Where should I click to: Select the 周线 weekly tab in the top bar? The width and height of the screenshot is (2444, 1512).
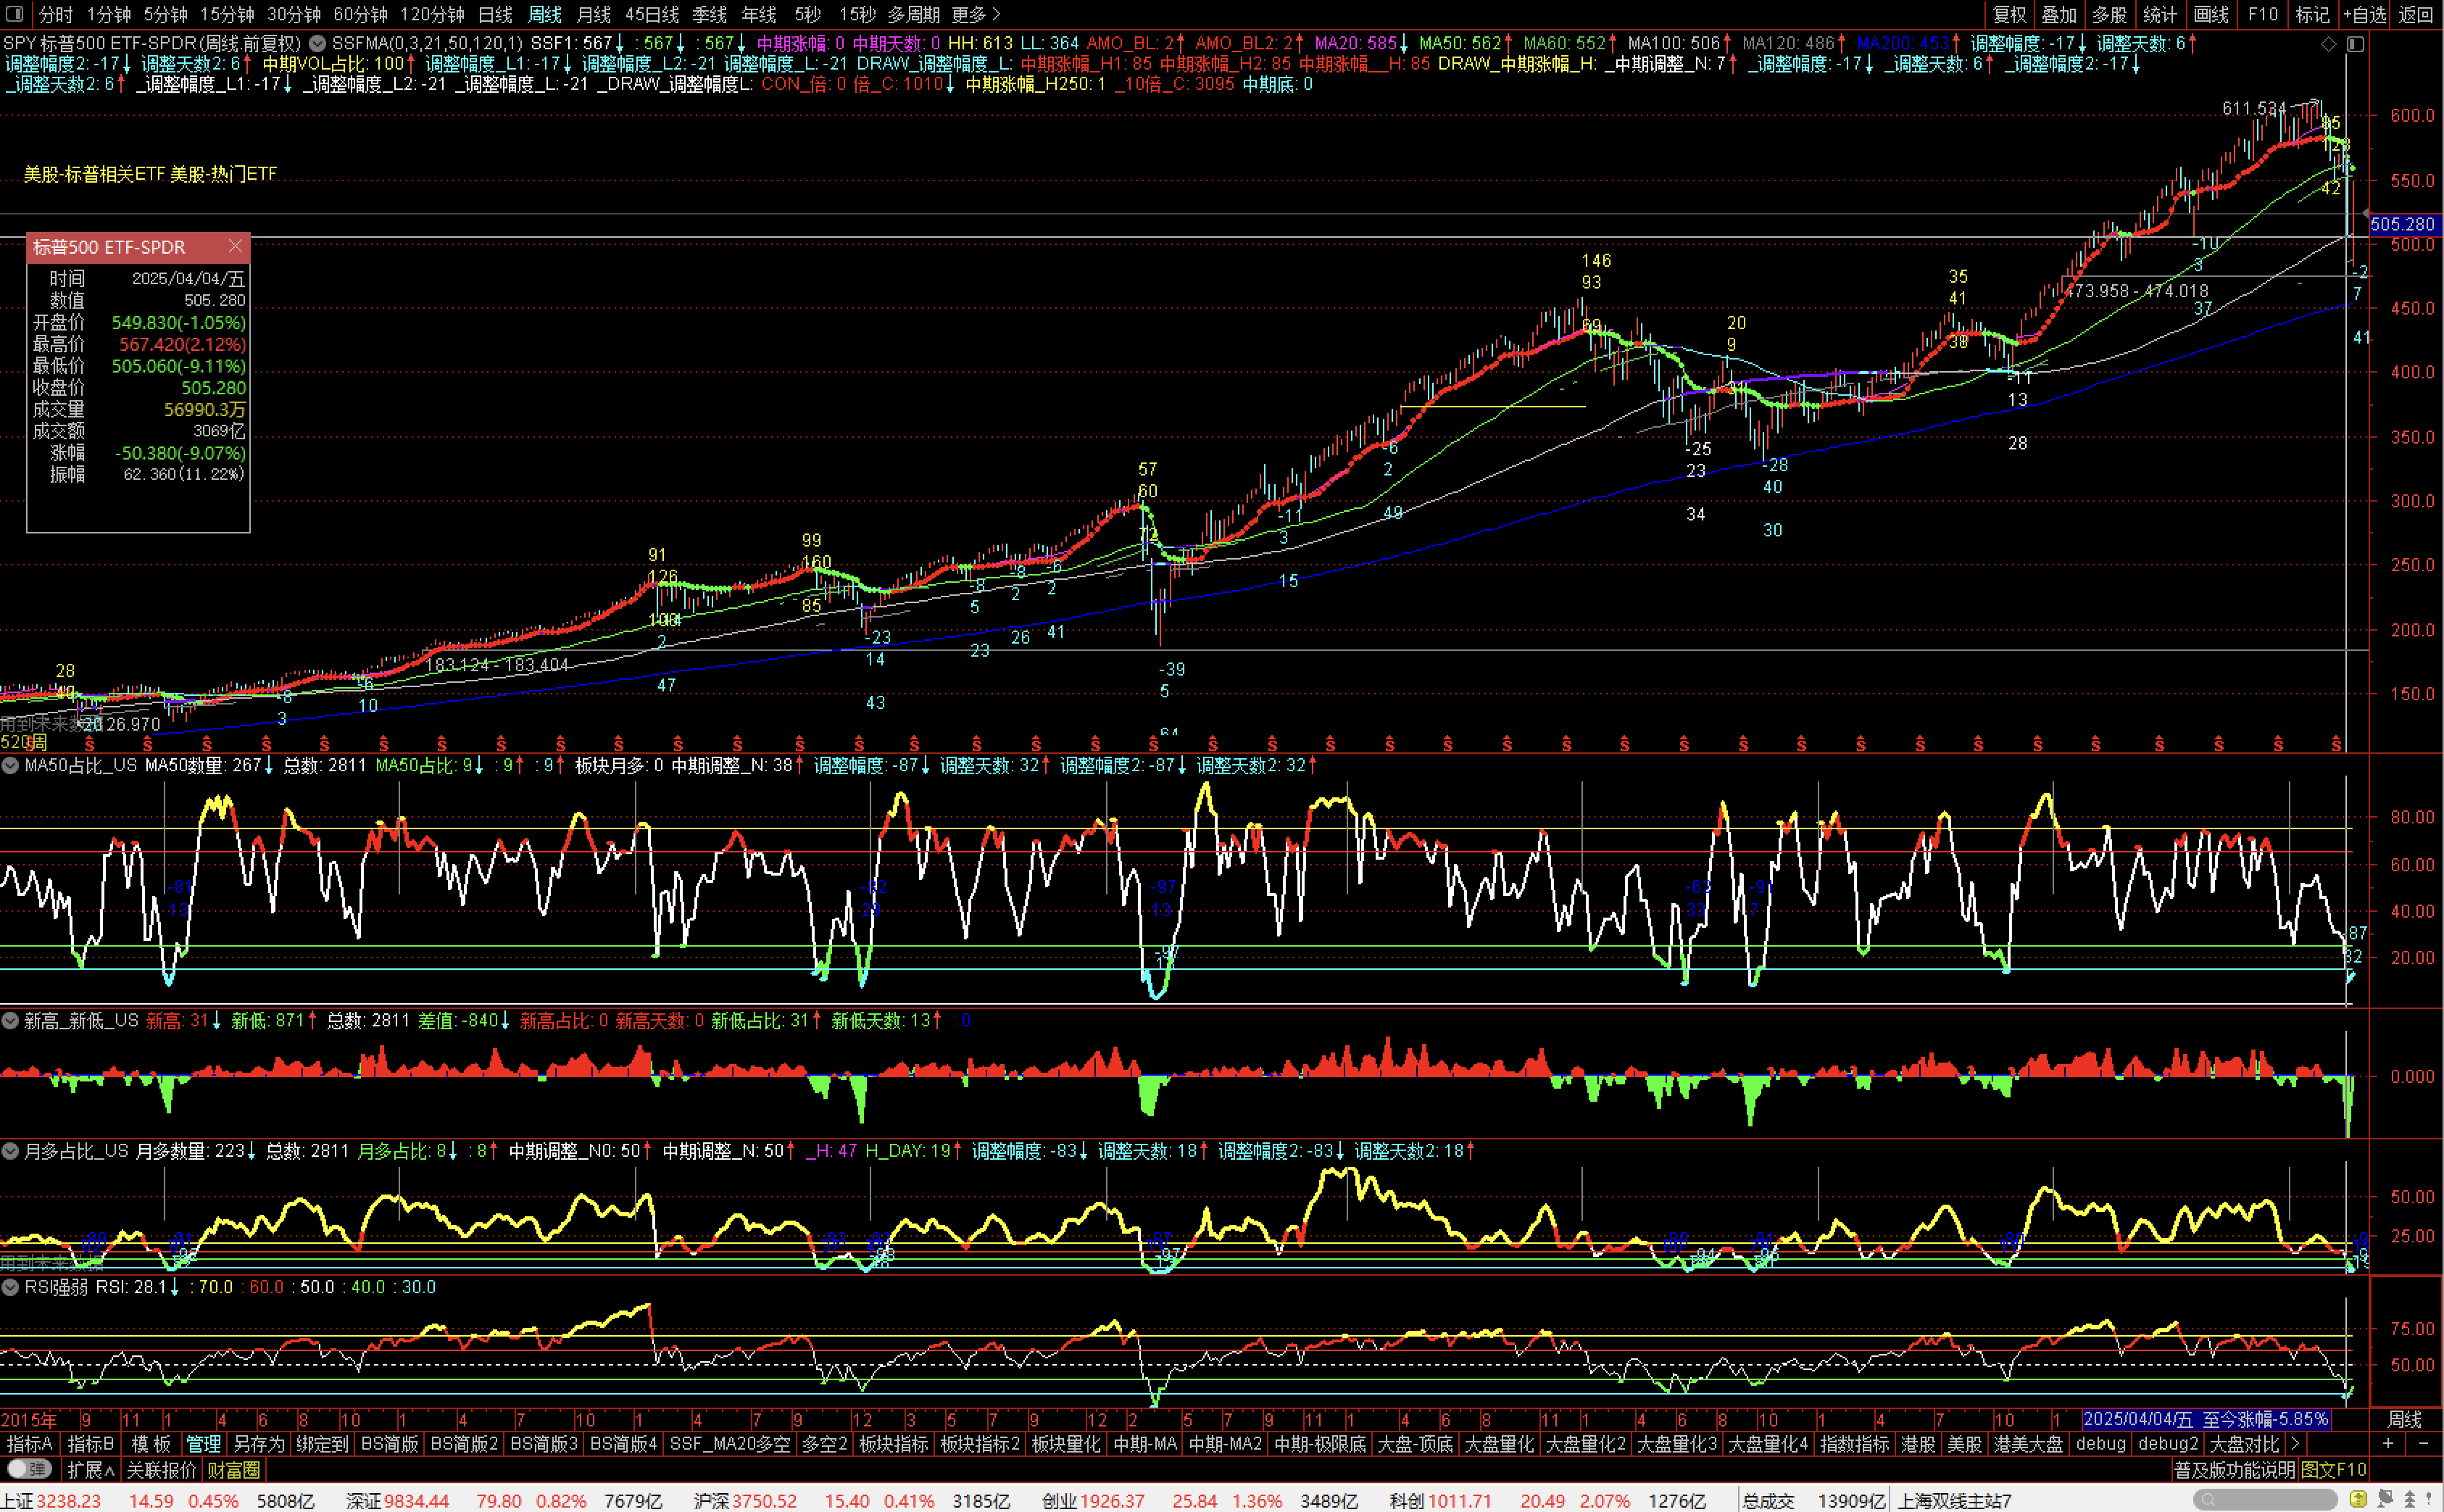(x=545, y=14)
